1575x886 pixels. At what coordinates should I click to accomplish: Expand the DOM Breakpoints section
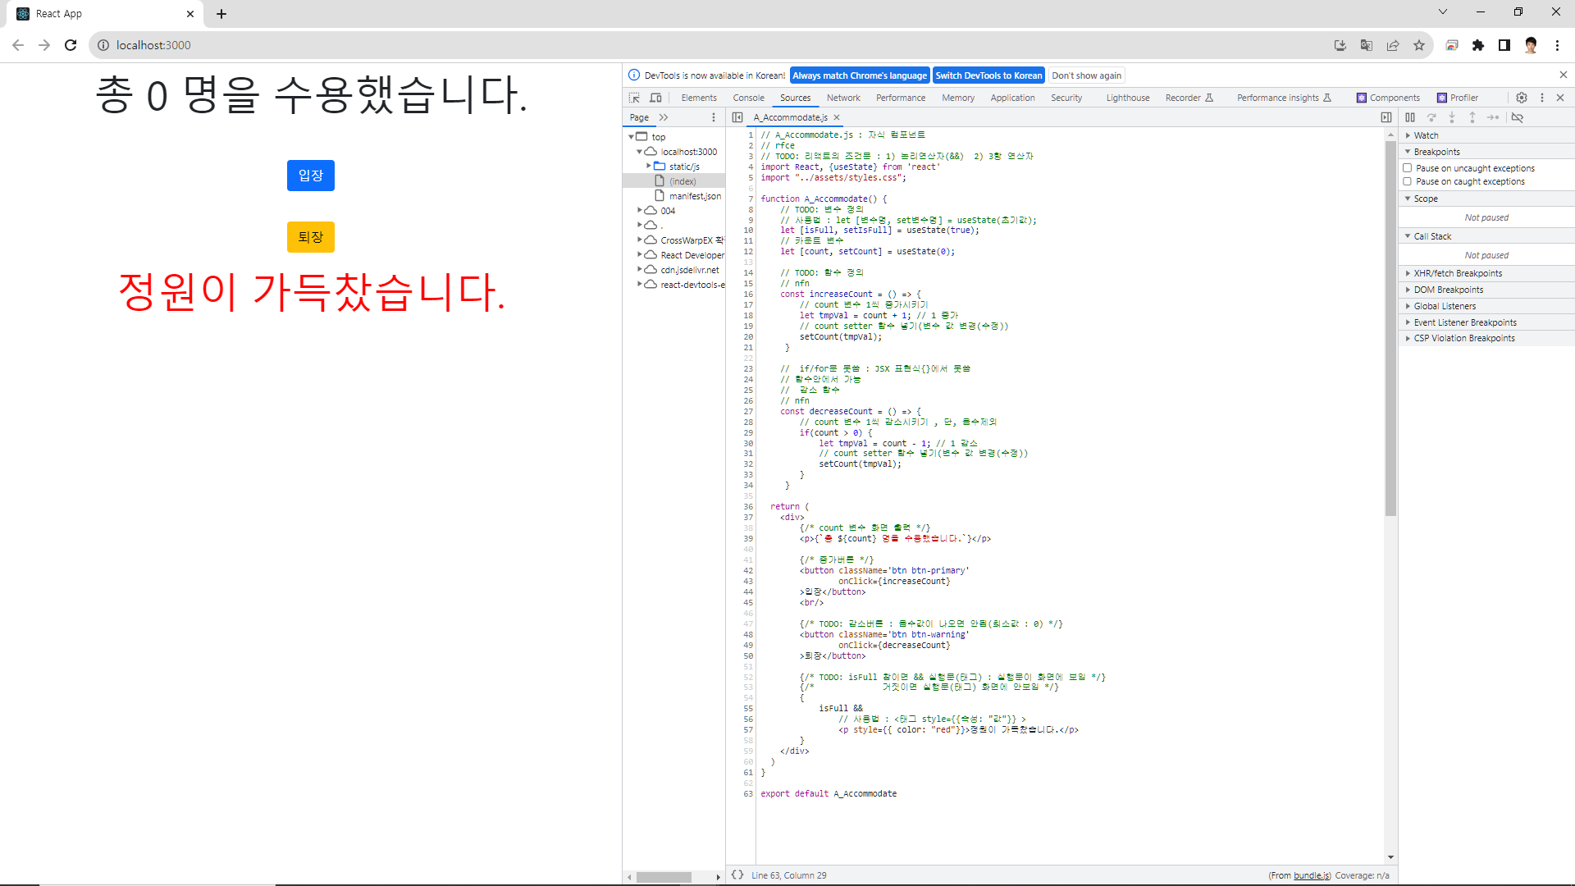1448,290
